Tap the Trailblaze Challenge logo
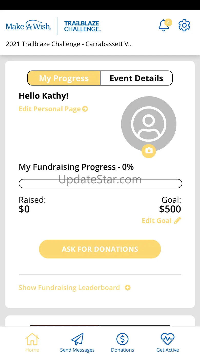This screenshot has height=357, width=200. pos(82,26)
